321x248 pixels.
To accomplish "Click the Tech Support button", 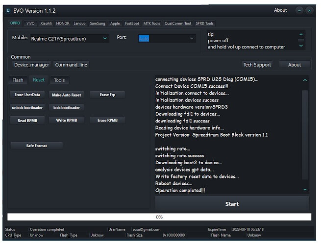I will [x=257, y=65].
